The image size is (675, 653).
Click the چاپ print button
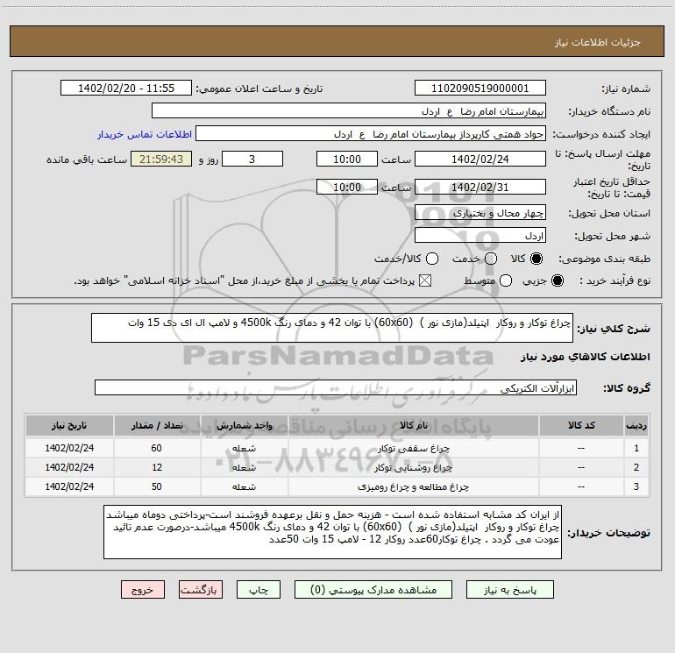click(x=259, y=590)
